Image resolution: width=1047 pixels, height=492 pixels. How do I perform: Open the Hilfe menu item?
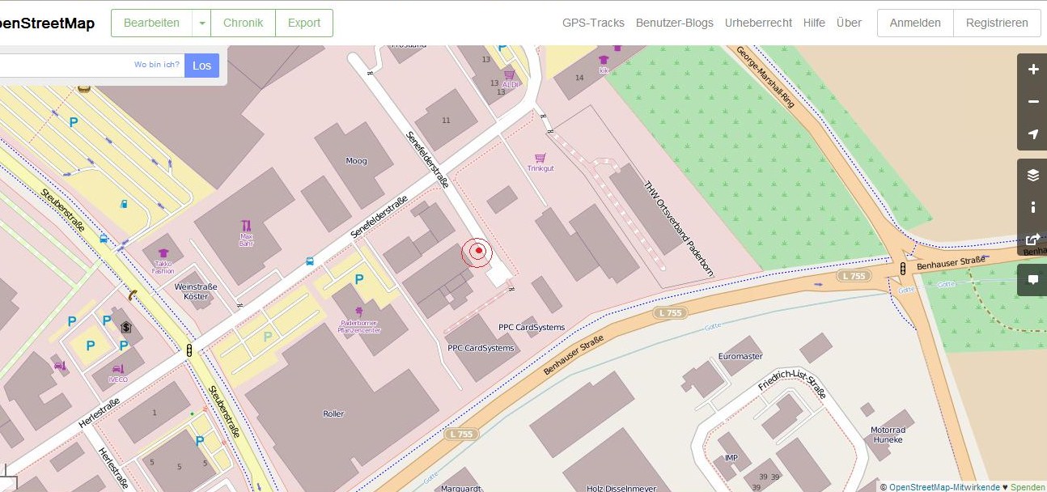coord(814,23)
